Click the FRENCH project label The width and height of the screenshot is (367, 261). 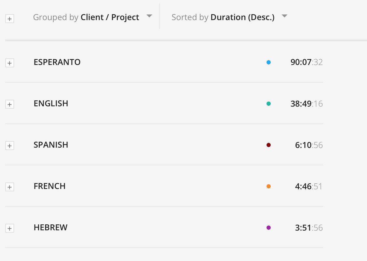[49, 186]
